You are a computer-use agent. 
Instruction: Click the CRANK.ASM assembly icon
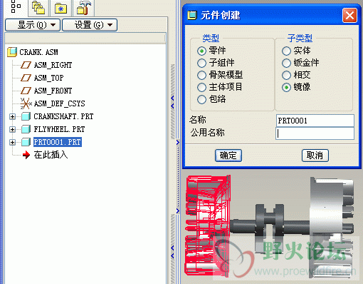pos(12,52)
